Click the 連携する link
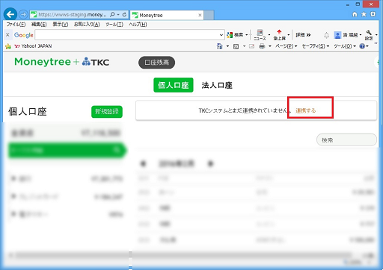383x270 pixels. pyautogui.click(x=306, y=110)
